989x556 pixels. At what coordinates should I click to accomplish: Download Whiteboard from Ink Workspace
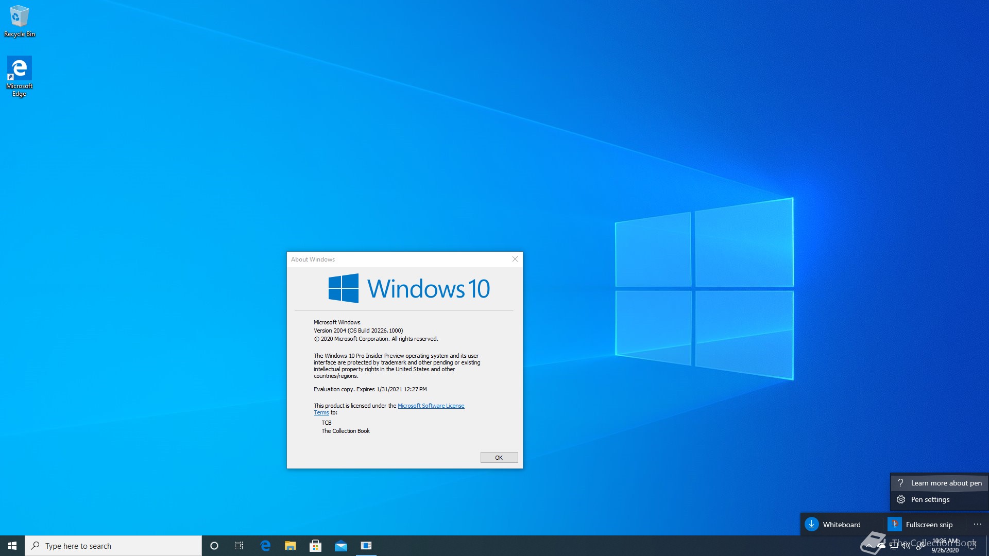tap(841, 525)
